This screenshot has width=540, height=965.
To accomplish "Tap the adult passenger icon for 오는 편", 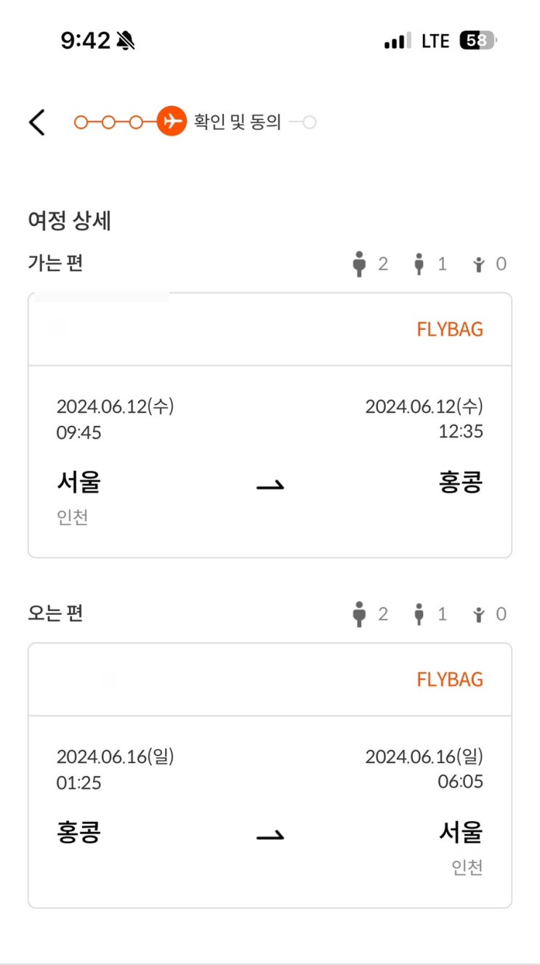I will click(358, 614).
